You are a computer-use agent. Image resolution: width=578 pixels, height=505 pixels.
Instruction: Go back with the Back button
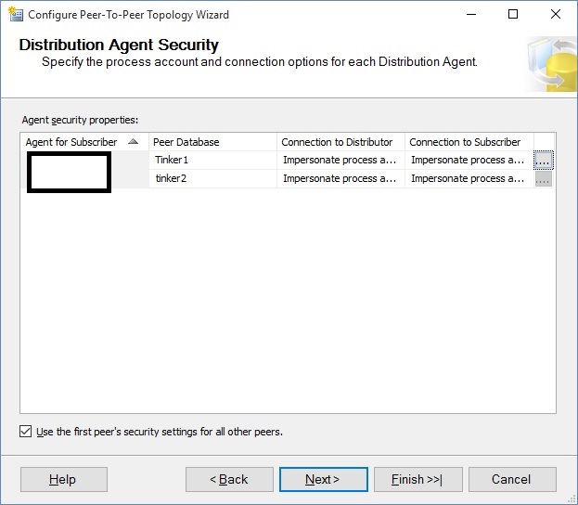228,479
